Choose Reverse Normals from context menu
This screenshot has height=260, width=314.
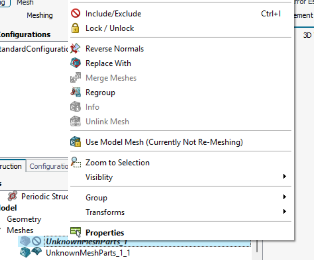pos(114,49)
